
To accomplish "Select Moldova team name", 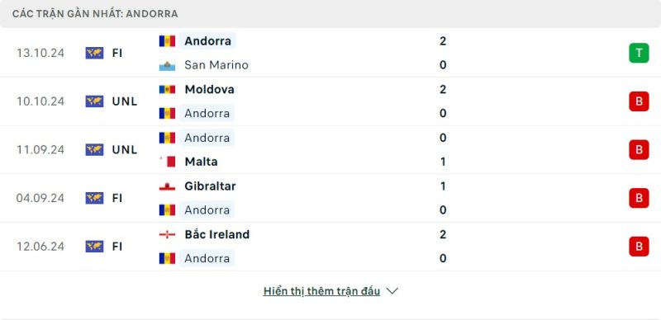I will pyautogui.click(x=209, y=89).
